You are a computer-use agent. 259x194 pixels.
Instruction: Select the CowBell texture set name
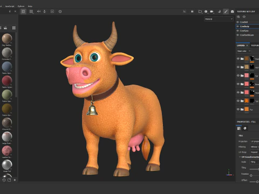tap(244, 22)
